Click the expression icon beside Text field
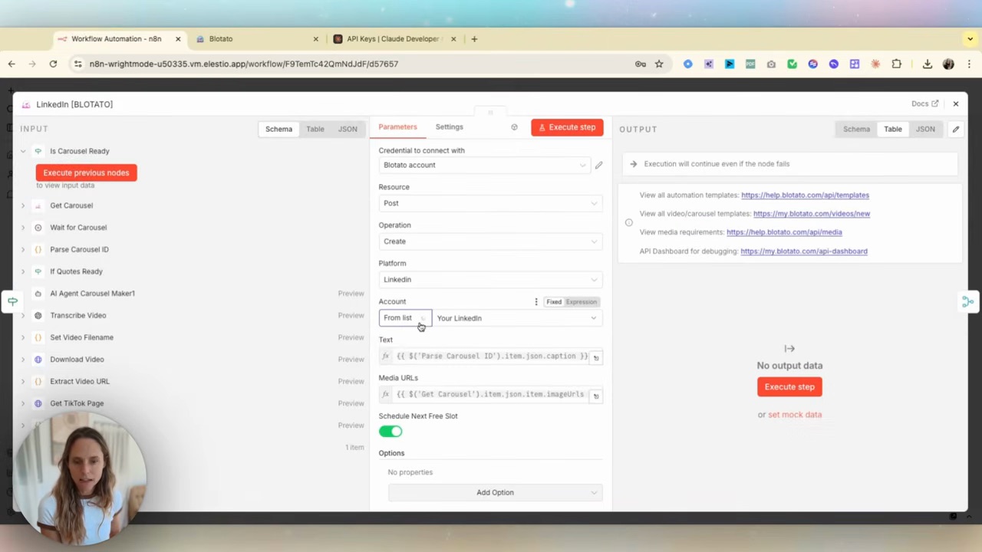 596,357
